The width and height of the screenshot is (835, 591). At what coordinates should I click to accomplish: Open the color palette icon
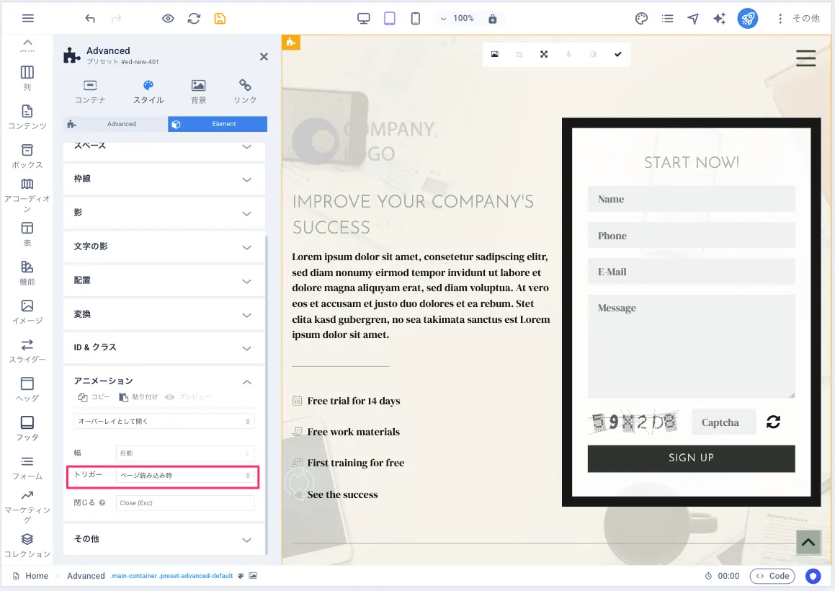click(642, 19)
